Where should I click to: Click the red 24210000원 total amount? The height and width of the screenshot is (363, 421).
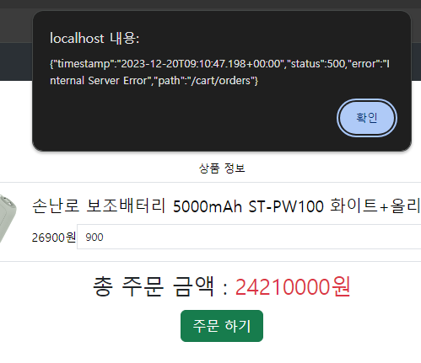(293, 286)
